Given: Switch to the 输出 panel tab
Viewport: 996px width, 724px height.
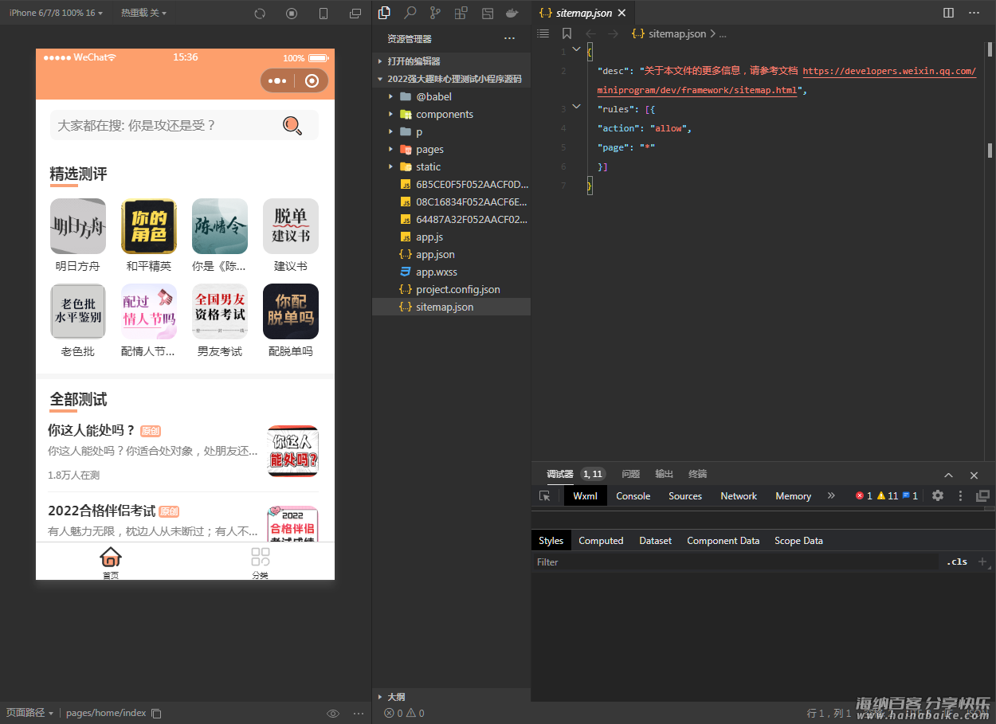Looking at the screenshot, I should pos(664,474).
